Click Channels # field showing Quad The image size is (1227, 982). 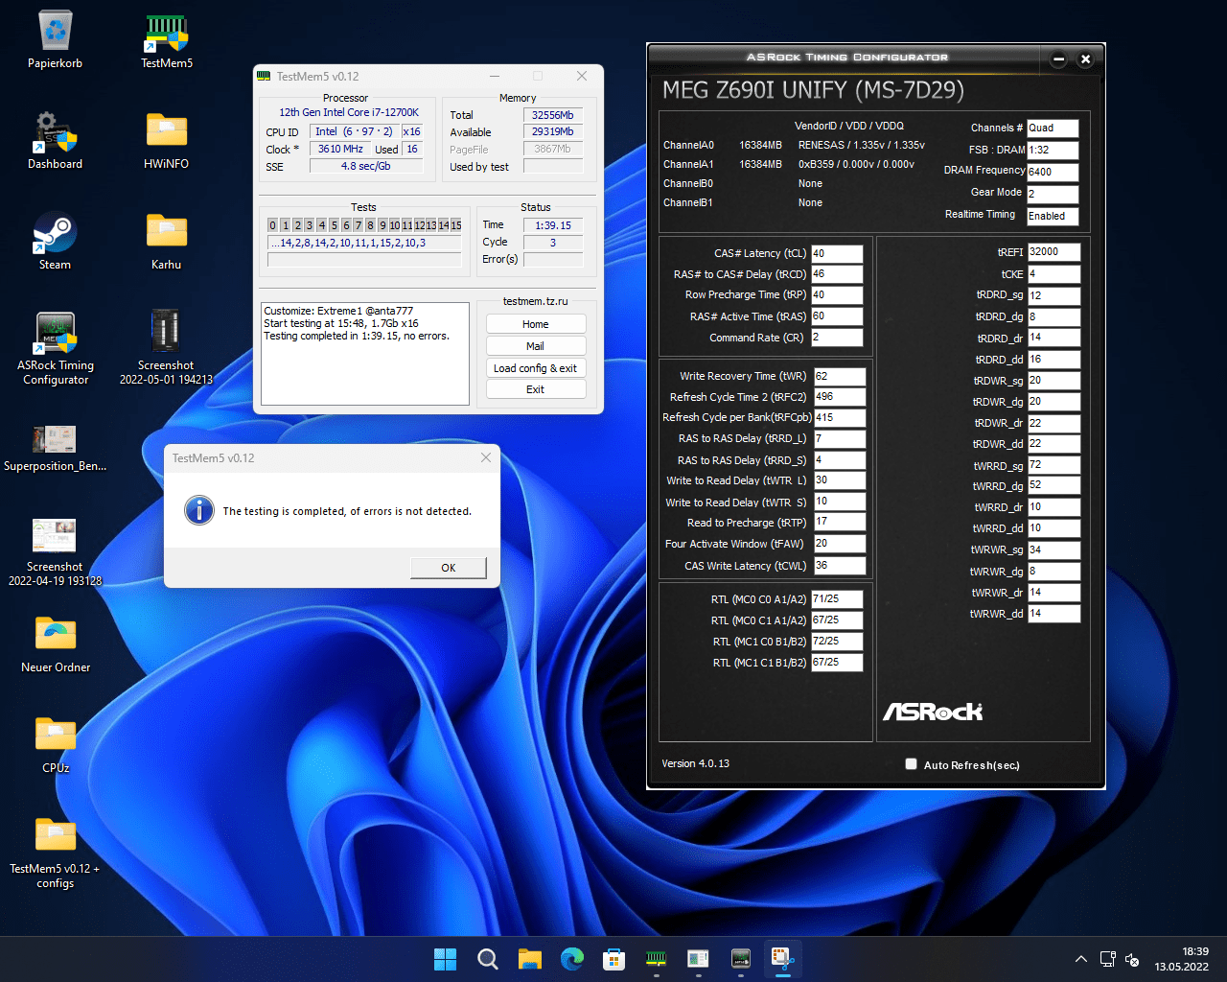[1053, 128]
